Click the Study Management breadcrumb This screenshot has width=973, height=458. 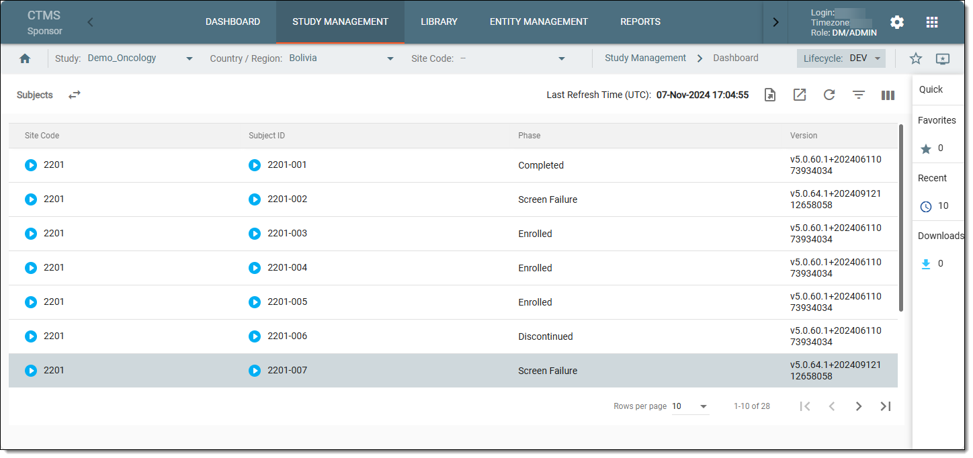click(645, 58)
